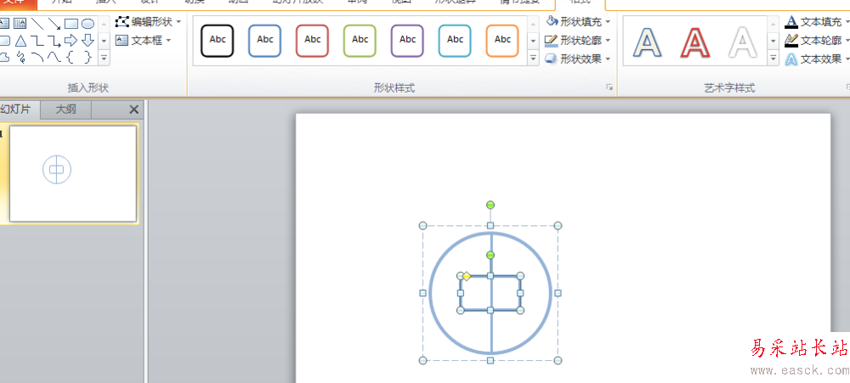Select the right brace shape
This screenshot has width=850, height=383.
pyautogui.click(x=88, y=57)
